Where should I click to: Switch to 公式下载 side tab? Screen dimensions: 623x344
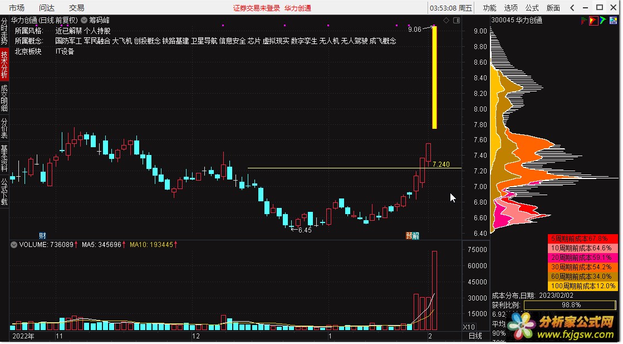pyautogui.click(x=4, y=192)
